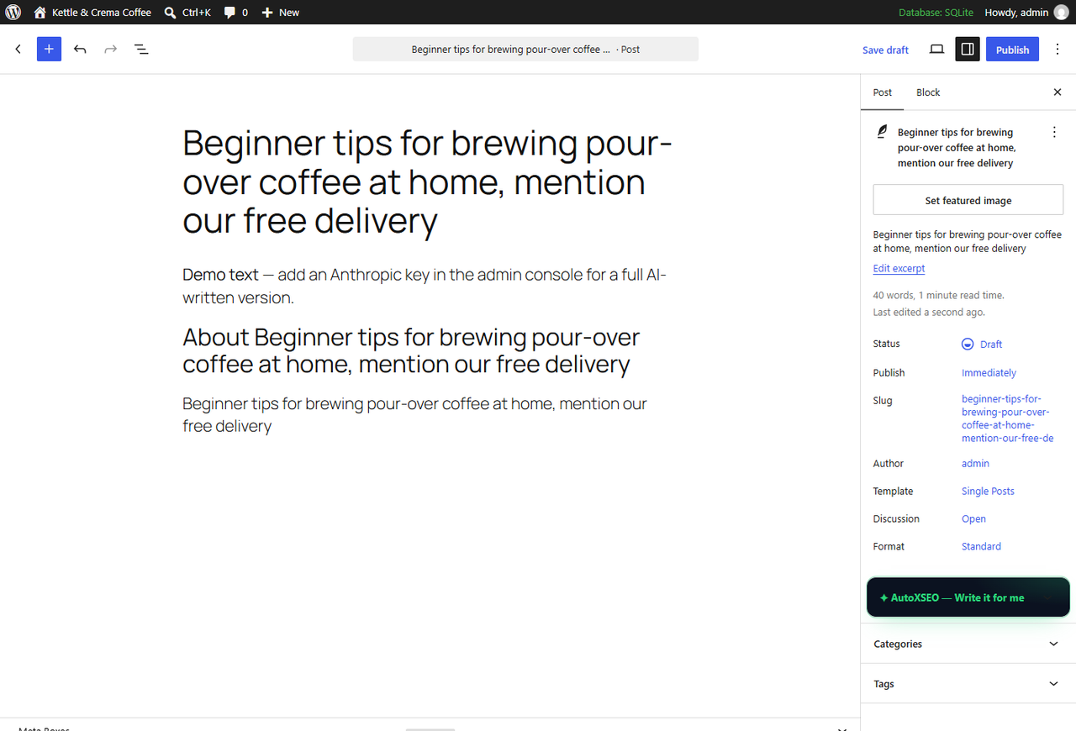Switch to the Post tab
The width and height of the screenshot is (1076, 731).
(x=883, y=92)
